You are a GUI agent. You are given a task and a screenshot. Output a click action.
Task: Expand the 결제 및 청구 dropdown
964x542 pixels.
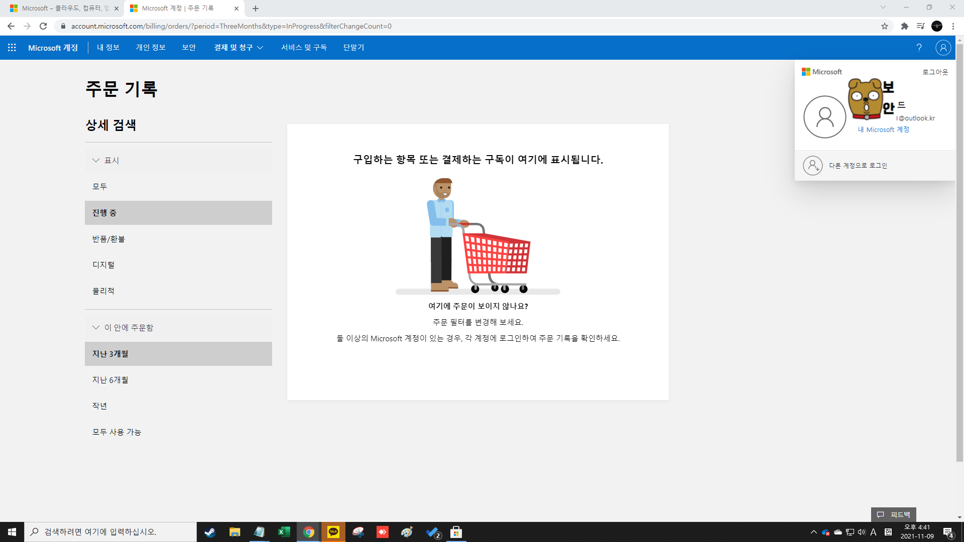[238, 48]
